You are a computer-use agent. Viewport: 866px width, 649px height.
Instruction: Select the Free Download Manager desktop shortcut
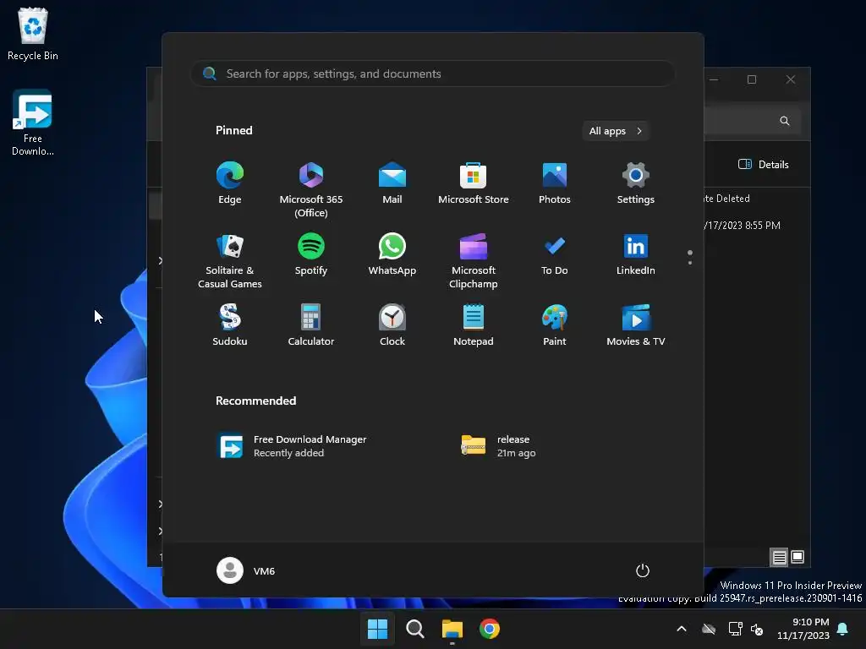(33, 123)
